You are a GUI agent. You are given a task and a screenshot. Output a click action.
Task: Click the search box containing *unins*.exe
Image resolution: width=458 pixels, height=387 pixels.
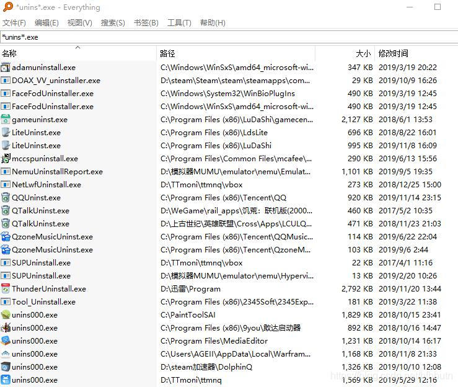pyautogui.click(x=229, y=37)
